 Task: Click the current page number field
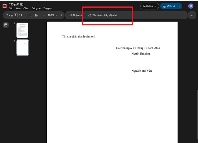point(16,15)
